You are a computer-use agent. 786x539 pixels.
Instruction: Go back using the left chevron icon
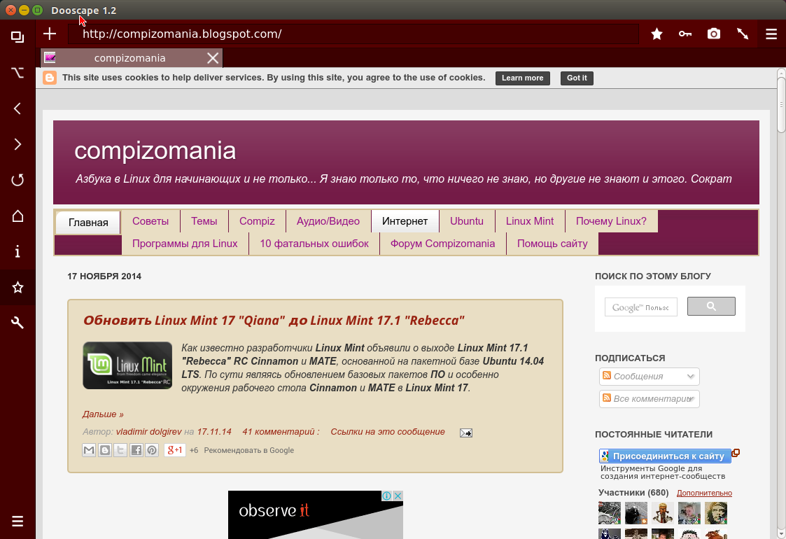click(17, 108)
